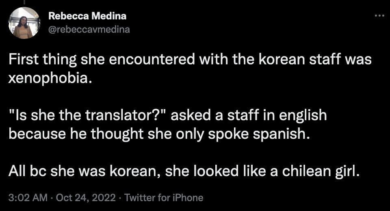The width and height of the screenshot is (390, 211).
Task: Click the words "asked a staff in english"
Action: click(x=249, y=115)
